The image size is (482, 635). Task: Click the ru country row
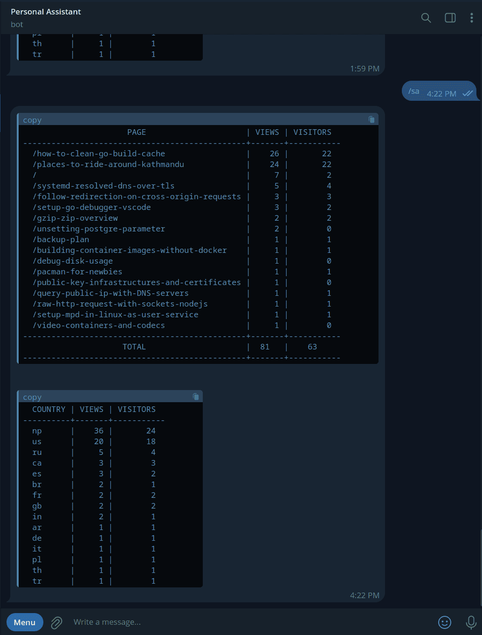[93, 452]
